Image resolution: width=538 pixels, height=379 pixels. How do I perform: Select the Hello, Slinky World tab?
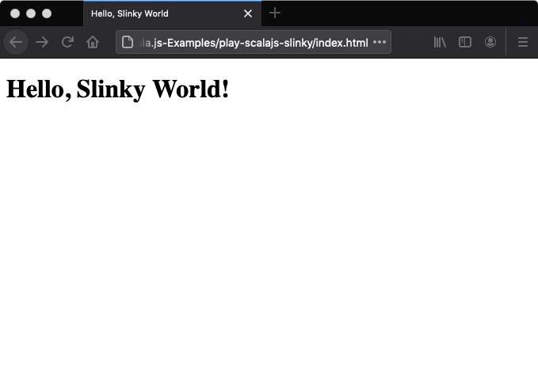tap(172, 13)
